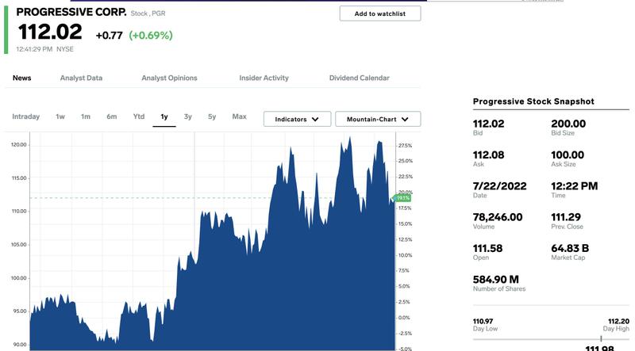
Task: Select Ytd chart range
Action: (139, 116)
